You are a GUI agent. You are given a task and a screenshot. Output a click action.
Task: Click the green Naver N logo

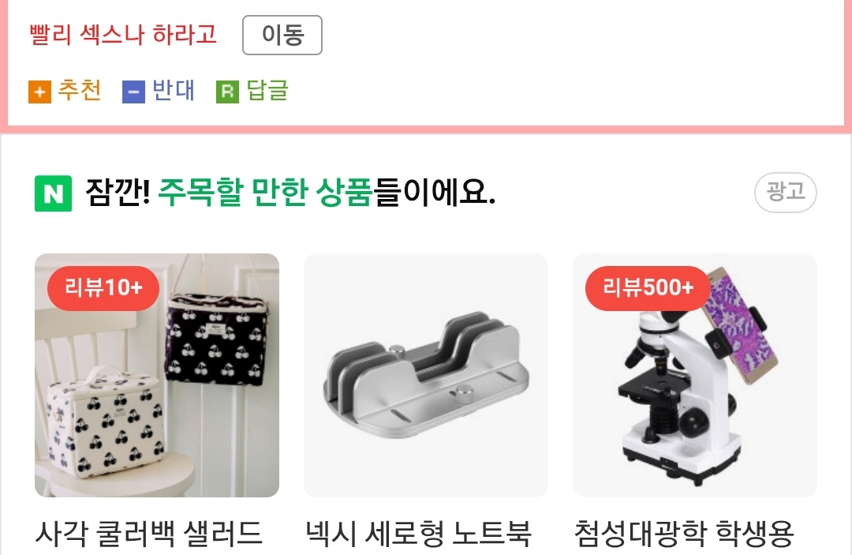coord(54,193)
